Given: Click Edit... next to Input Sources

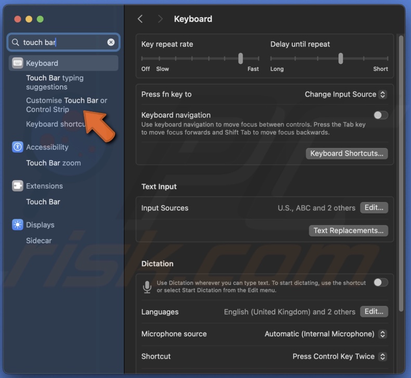Looking at the screenshot, I should coord(374,208).
